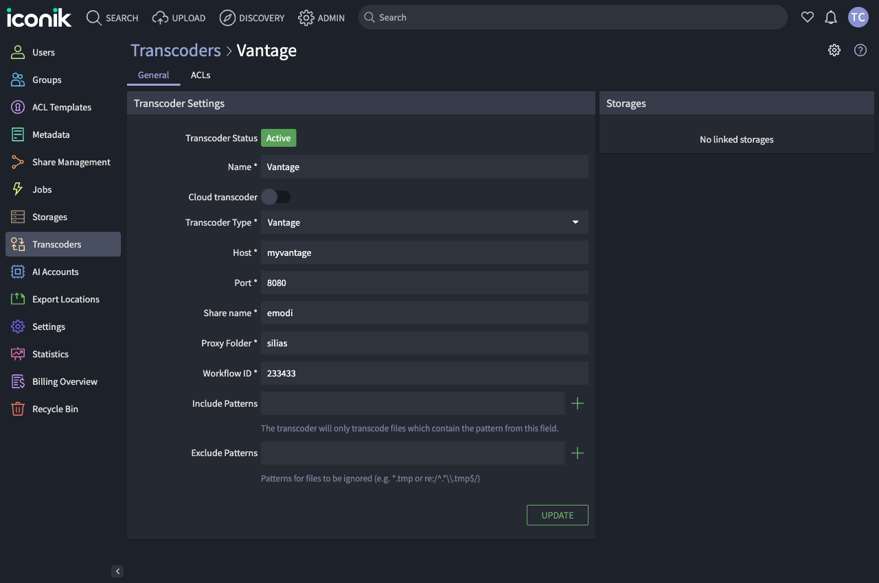The image size is (879, 583).
Task: Open the Users section in the sidebar
Action: point(43,52)
